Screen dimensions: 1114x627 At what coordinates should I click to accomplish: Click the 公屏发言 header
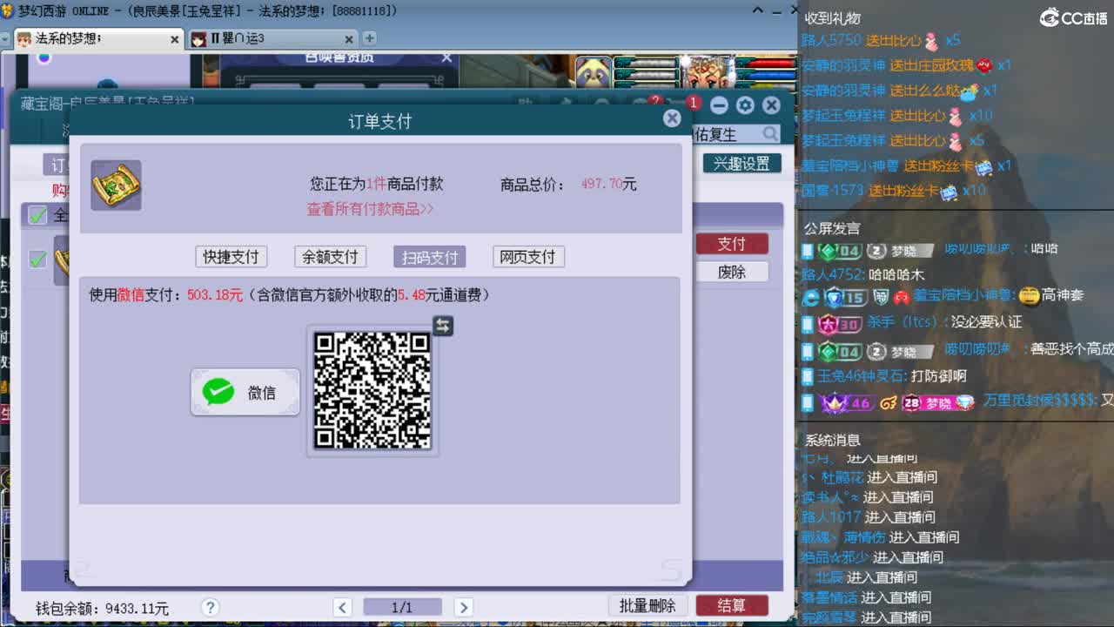point(832,228)
